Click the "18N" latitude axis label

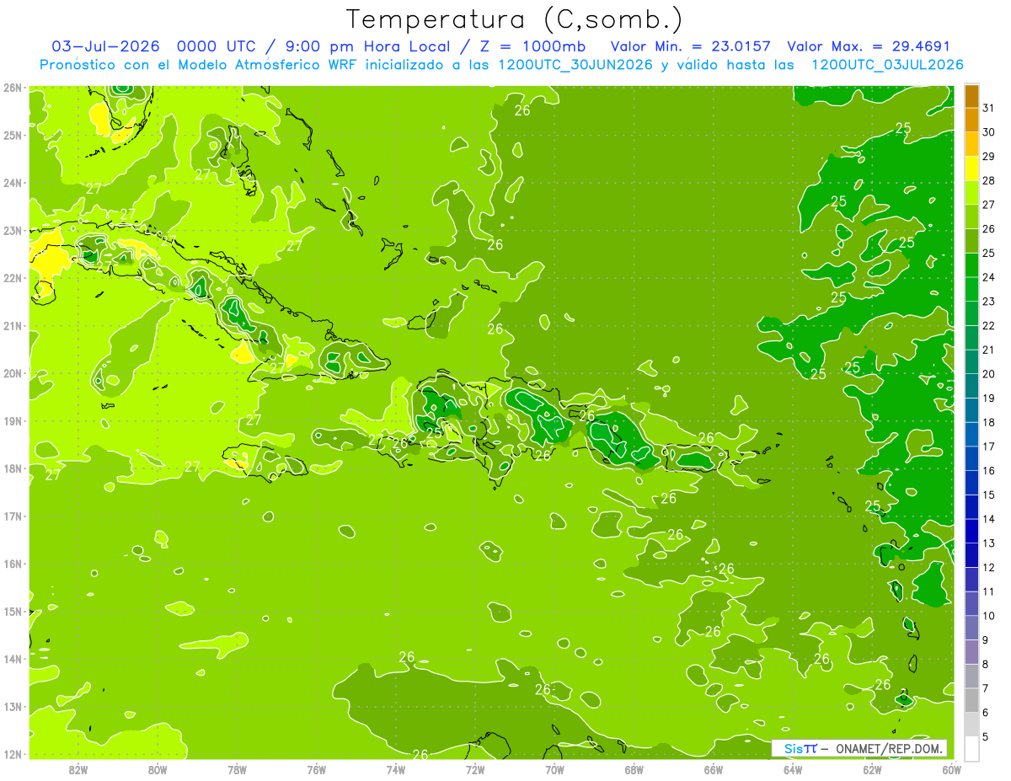[13, 468]
